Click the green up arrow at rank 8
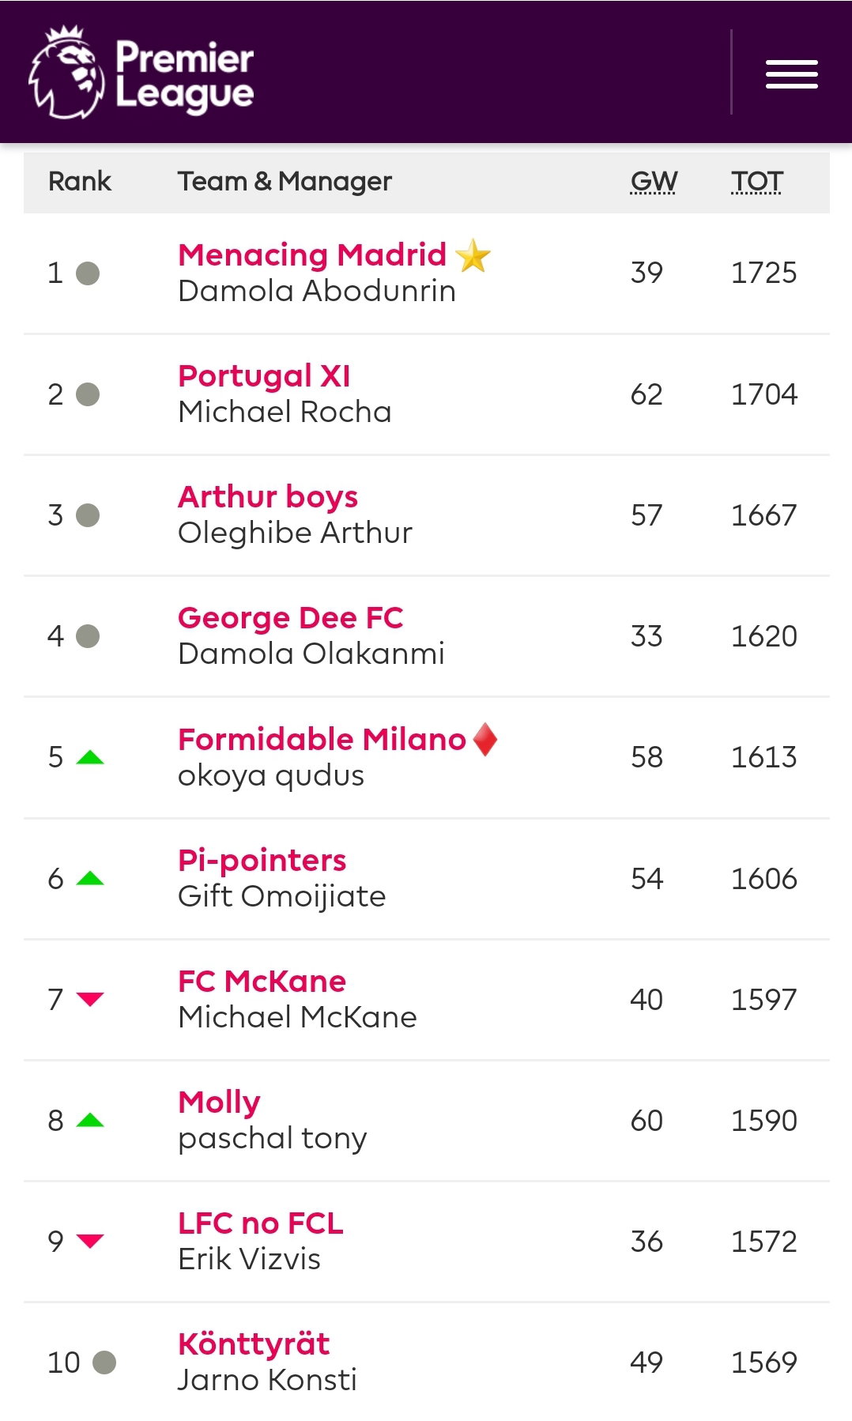Image resolution: width=852 pixels, height=1421 pixels. click(x=90, y=1120)
